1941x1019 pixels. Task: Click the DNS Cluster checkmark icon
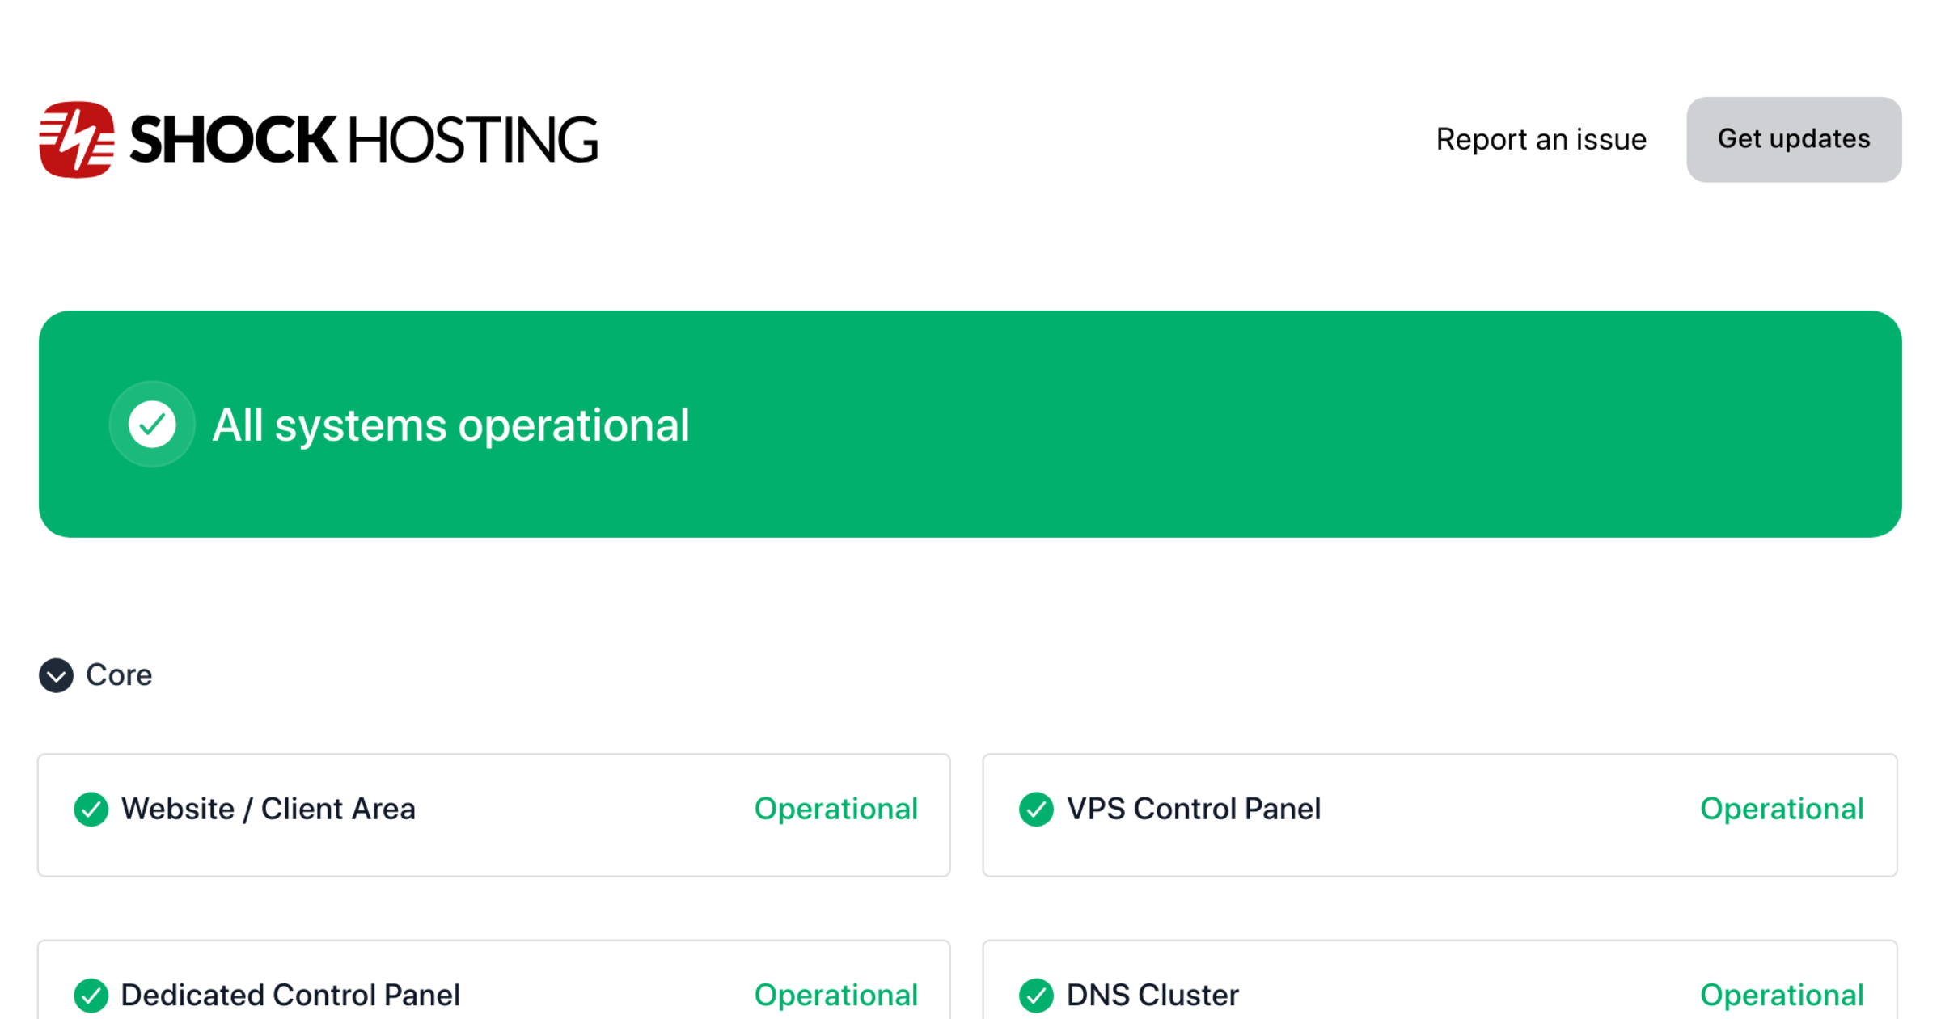pyautogui.click(x=1036, y=996)
